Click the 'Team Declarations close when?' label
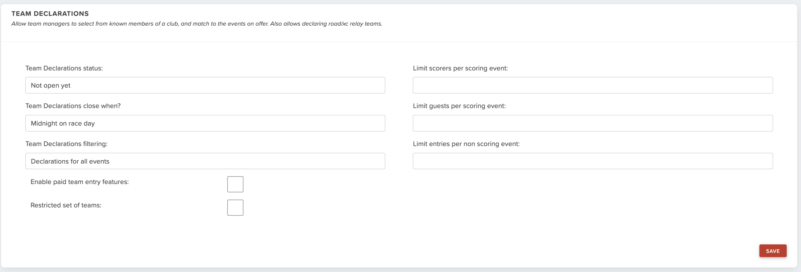Viewport: 801px width, 272px height. pyautogui.click(x=73, y=106)
